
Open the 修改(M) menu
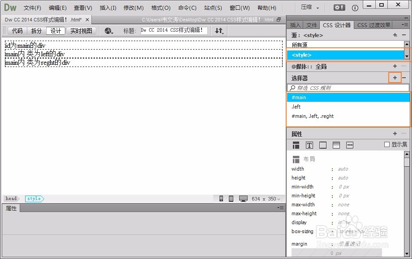point(133,8)
